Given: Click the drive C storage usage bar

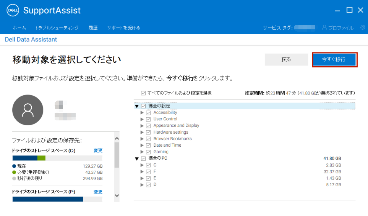Looking at the screenshot, I should [57, 158].
